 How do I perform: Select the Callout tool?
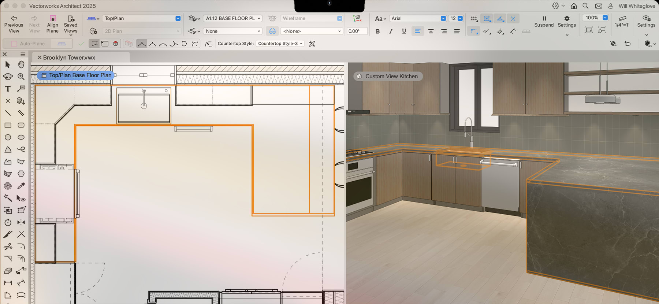pos(21,89)
